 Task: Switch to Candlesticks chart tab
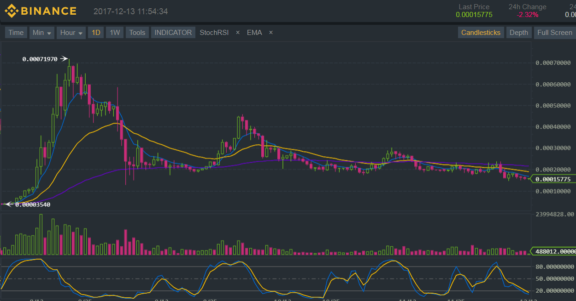click(481, 33)
